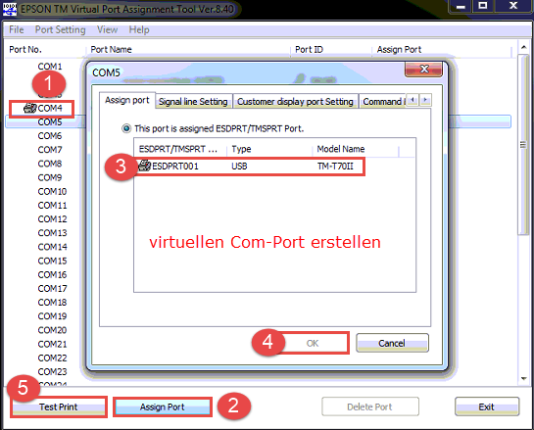Select COM21 in the port list
Image resolution: width=534 pixels, height=430 pixels.
pos(52,344)
